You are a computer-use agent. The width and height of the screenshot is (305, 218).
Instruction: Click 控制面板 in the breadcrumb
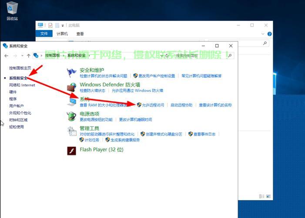(53, 55)
